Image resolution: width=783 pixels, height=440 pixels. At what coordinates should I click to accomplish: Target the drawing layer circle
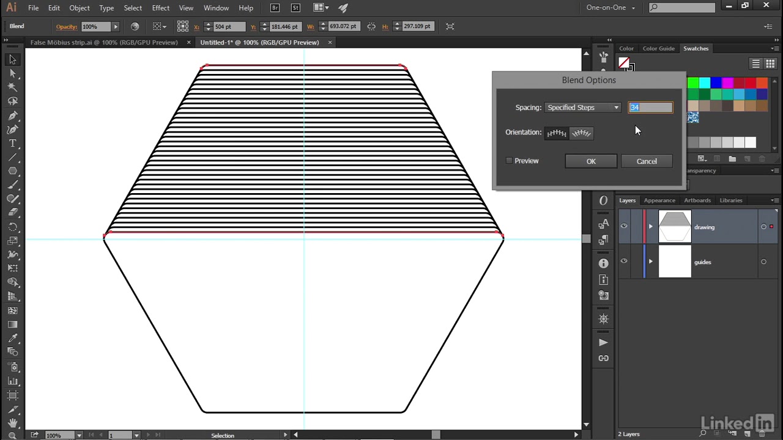click(x=763, y=227)
